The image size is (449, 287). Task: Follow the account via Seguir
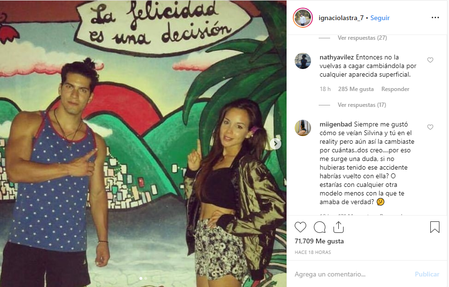pyautogui.click(x=380, y=18)
